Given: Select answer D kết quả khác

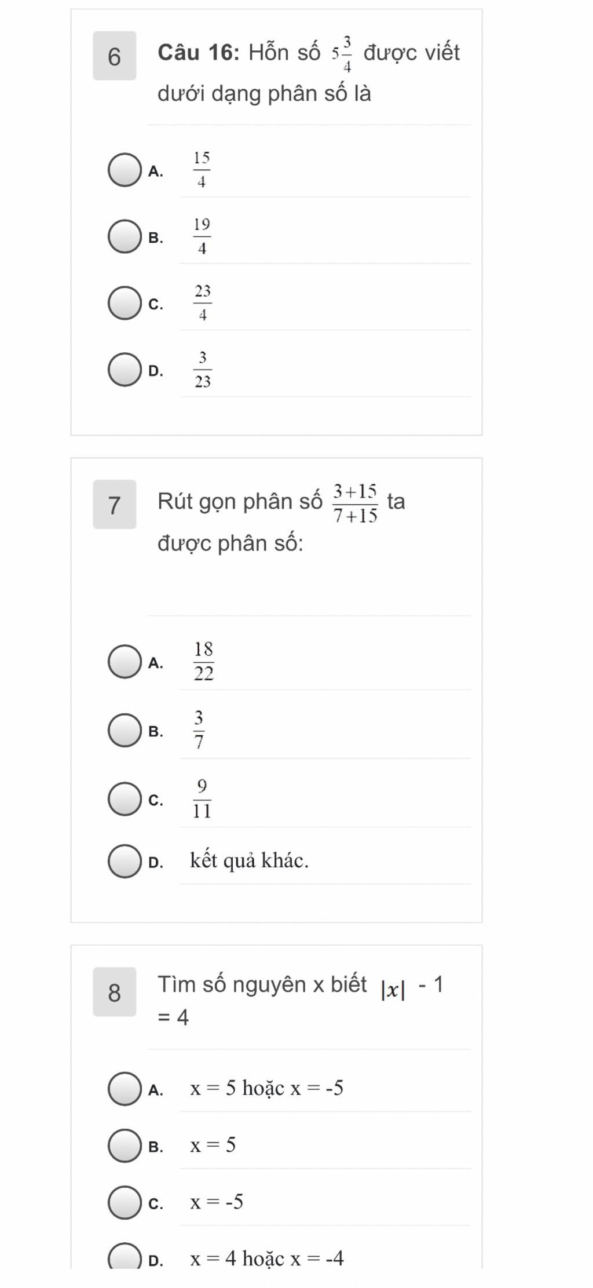Looking at the screenshot, I should (125, 862).
